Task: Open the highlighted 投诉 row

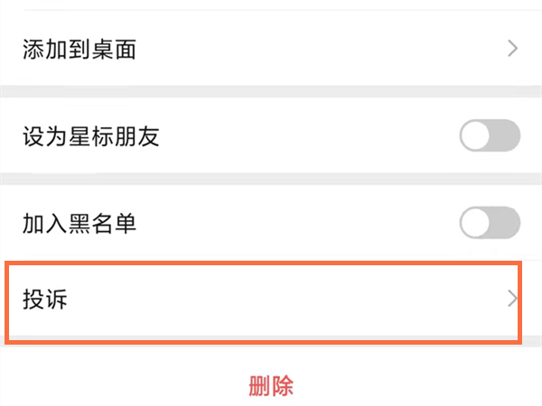Action: [262, 300]
